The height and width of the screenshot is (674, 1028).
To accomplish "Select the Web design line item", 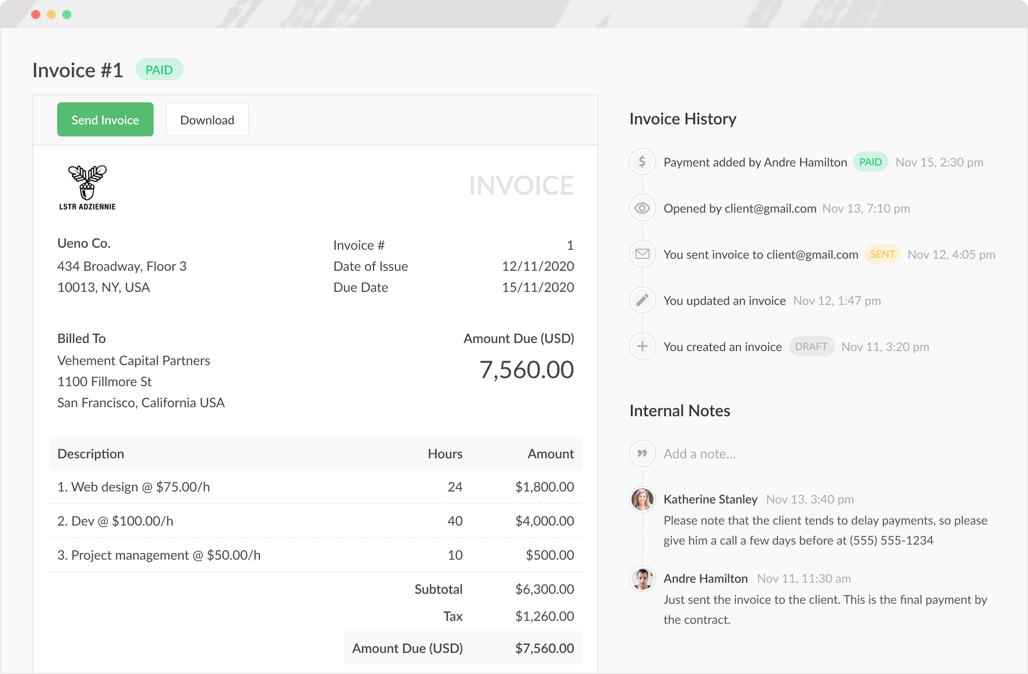I will point(134,487).
